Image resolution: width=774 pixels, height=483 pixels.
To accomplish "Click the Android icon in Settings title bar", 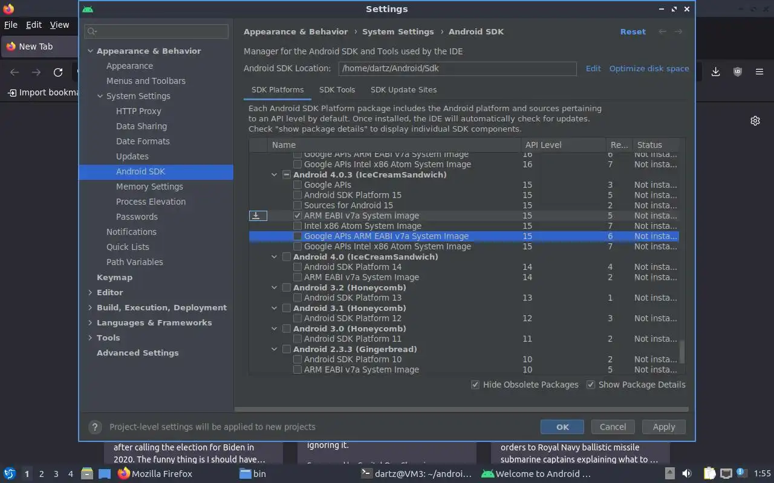I will pyautogui.click(x=88, y=9).
